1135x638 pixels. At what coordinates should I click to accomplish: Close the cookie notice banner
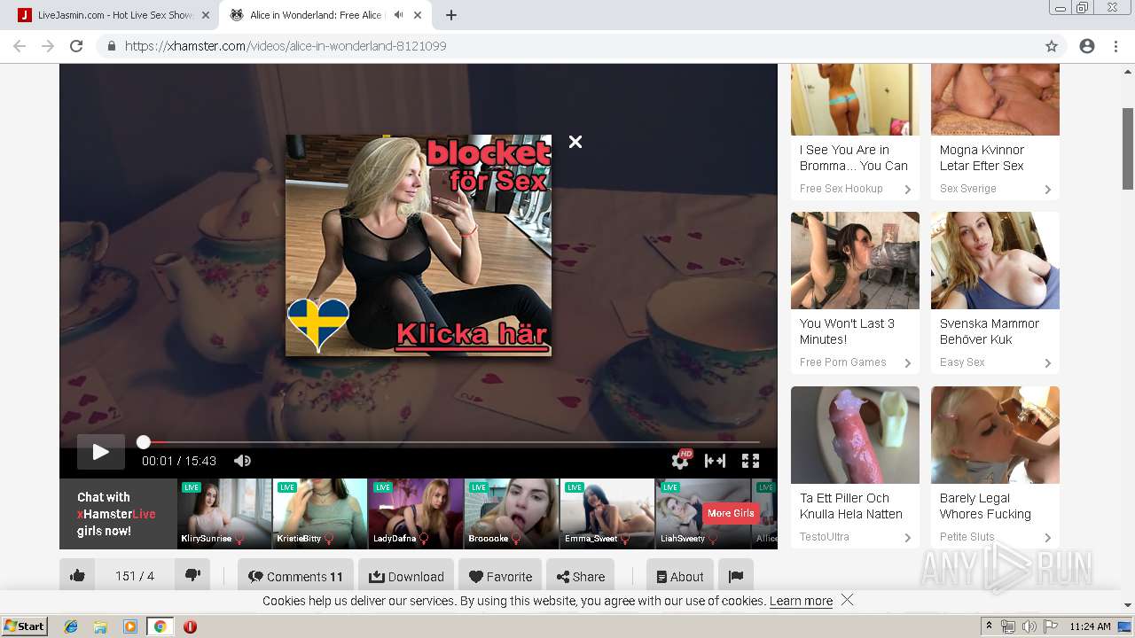(x=847, y=600)
